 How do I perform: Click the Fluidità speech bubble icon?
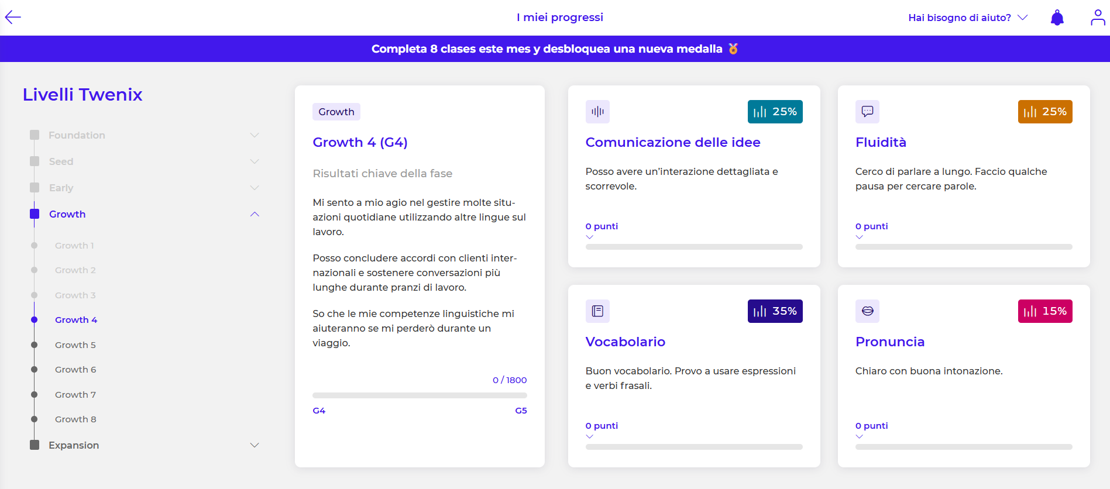point(867,112)
